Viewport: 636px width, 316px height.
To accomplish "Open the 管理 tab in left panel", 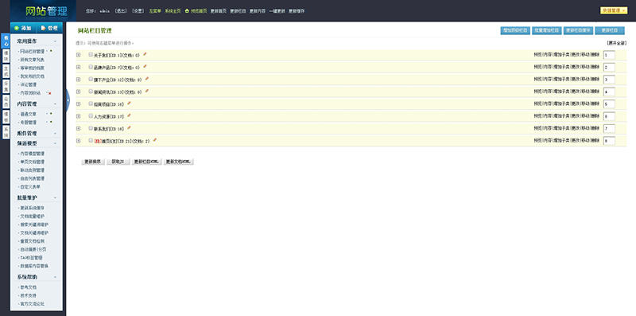I will (x=49, y=28).
